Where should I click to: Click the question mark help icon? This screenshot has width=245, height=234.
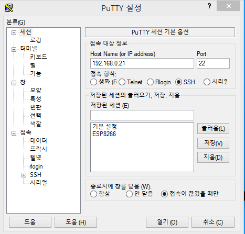pos(209,6)
